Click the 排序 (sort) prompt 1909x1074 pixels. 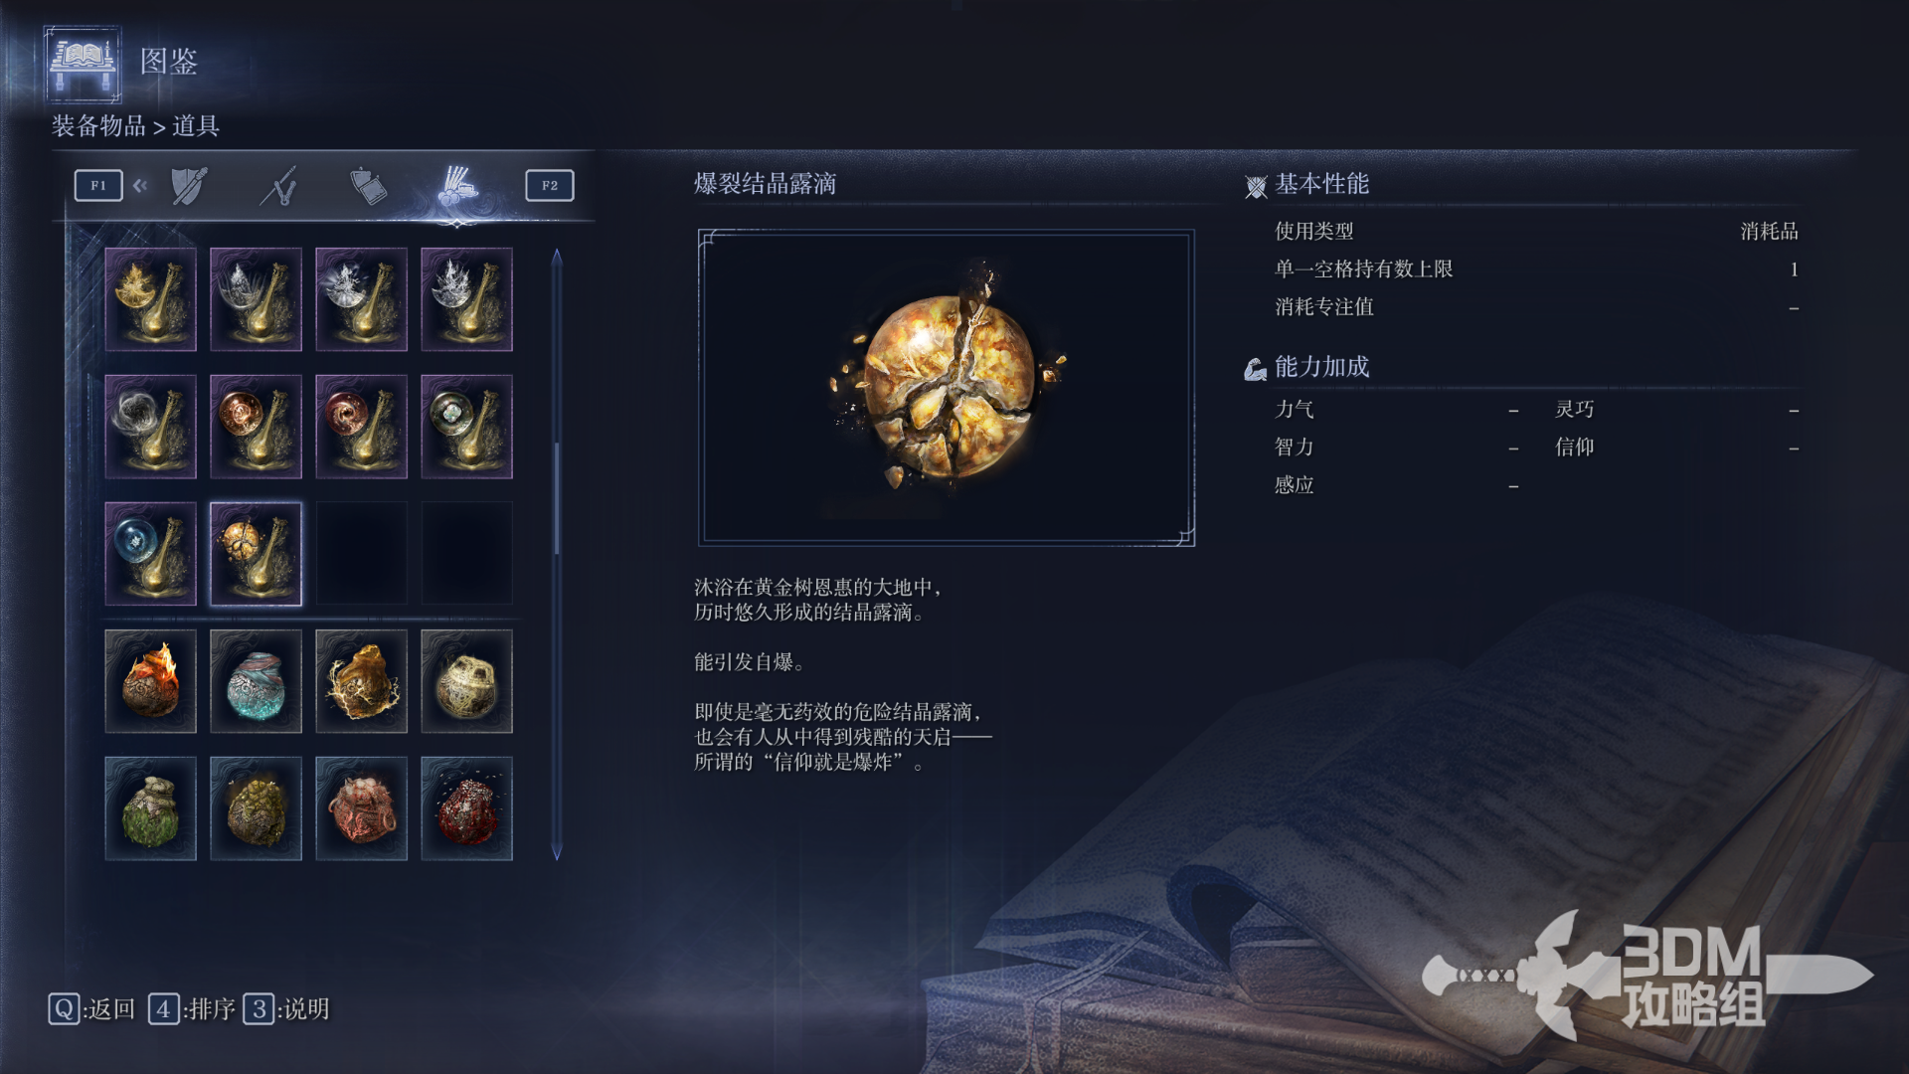click(x=192, y=1009)
